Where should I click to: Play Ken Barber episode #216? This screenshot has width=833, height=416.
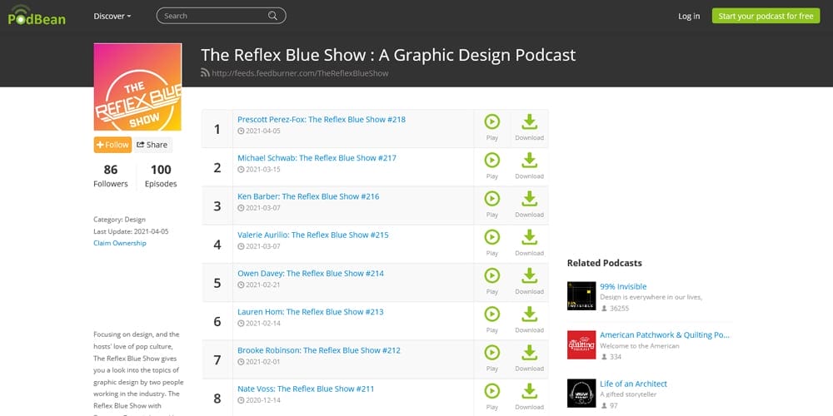[x=492, y=204]
